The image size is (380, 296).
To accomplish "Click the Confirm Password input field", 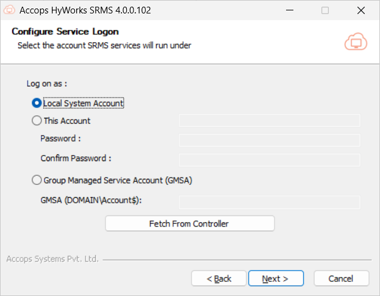I will [x=269, y=160].
